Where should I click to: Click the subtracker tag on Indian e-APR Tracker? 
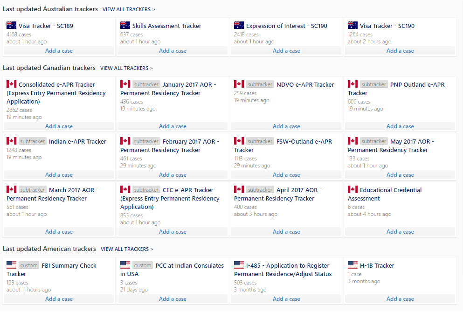33,141
